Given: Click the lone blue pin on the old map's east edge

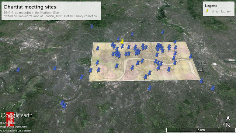Looking at the screenshot, I should (191, 57).
